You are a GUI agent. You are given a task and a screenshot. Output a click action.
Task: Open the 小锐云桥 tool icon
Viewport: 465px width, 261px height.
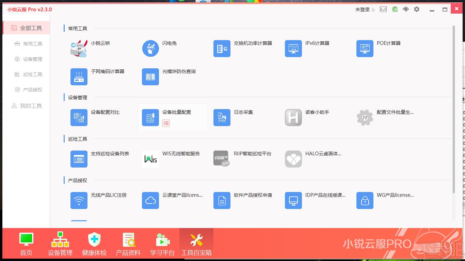click(x=79, y=48)
